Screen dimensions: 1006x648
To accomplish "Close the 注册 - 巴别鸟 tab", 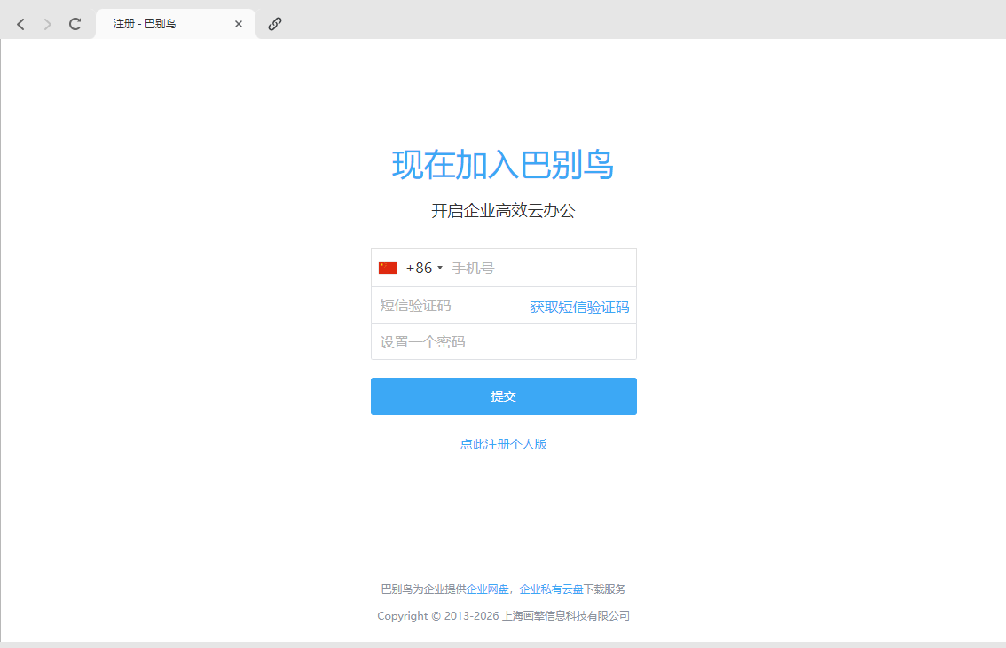I will (x=238, y=24).
